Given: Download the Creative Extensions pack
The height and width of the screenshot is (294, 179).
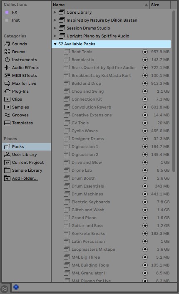Looking at the screenshot, I should point(145,115).
